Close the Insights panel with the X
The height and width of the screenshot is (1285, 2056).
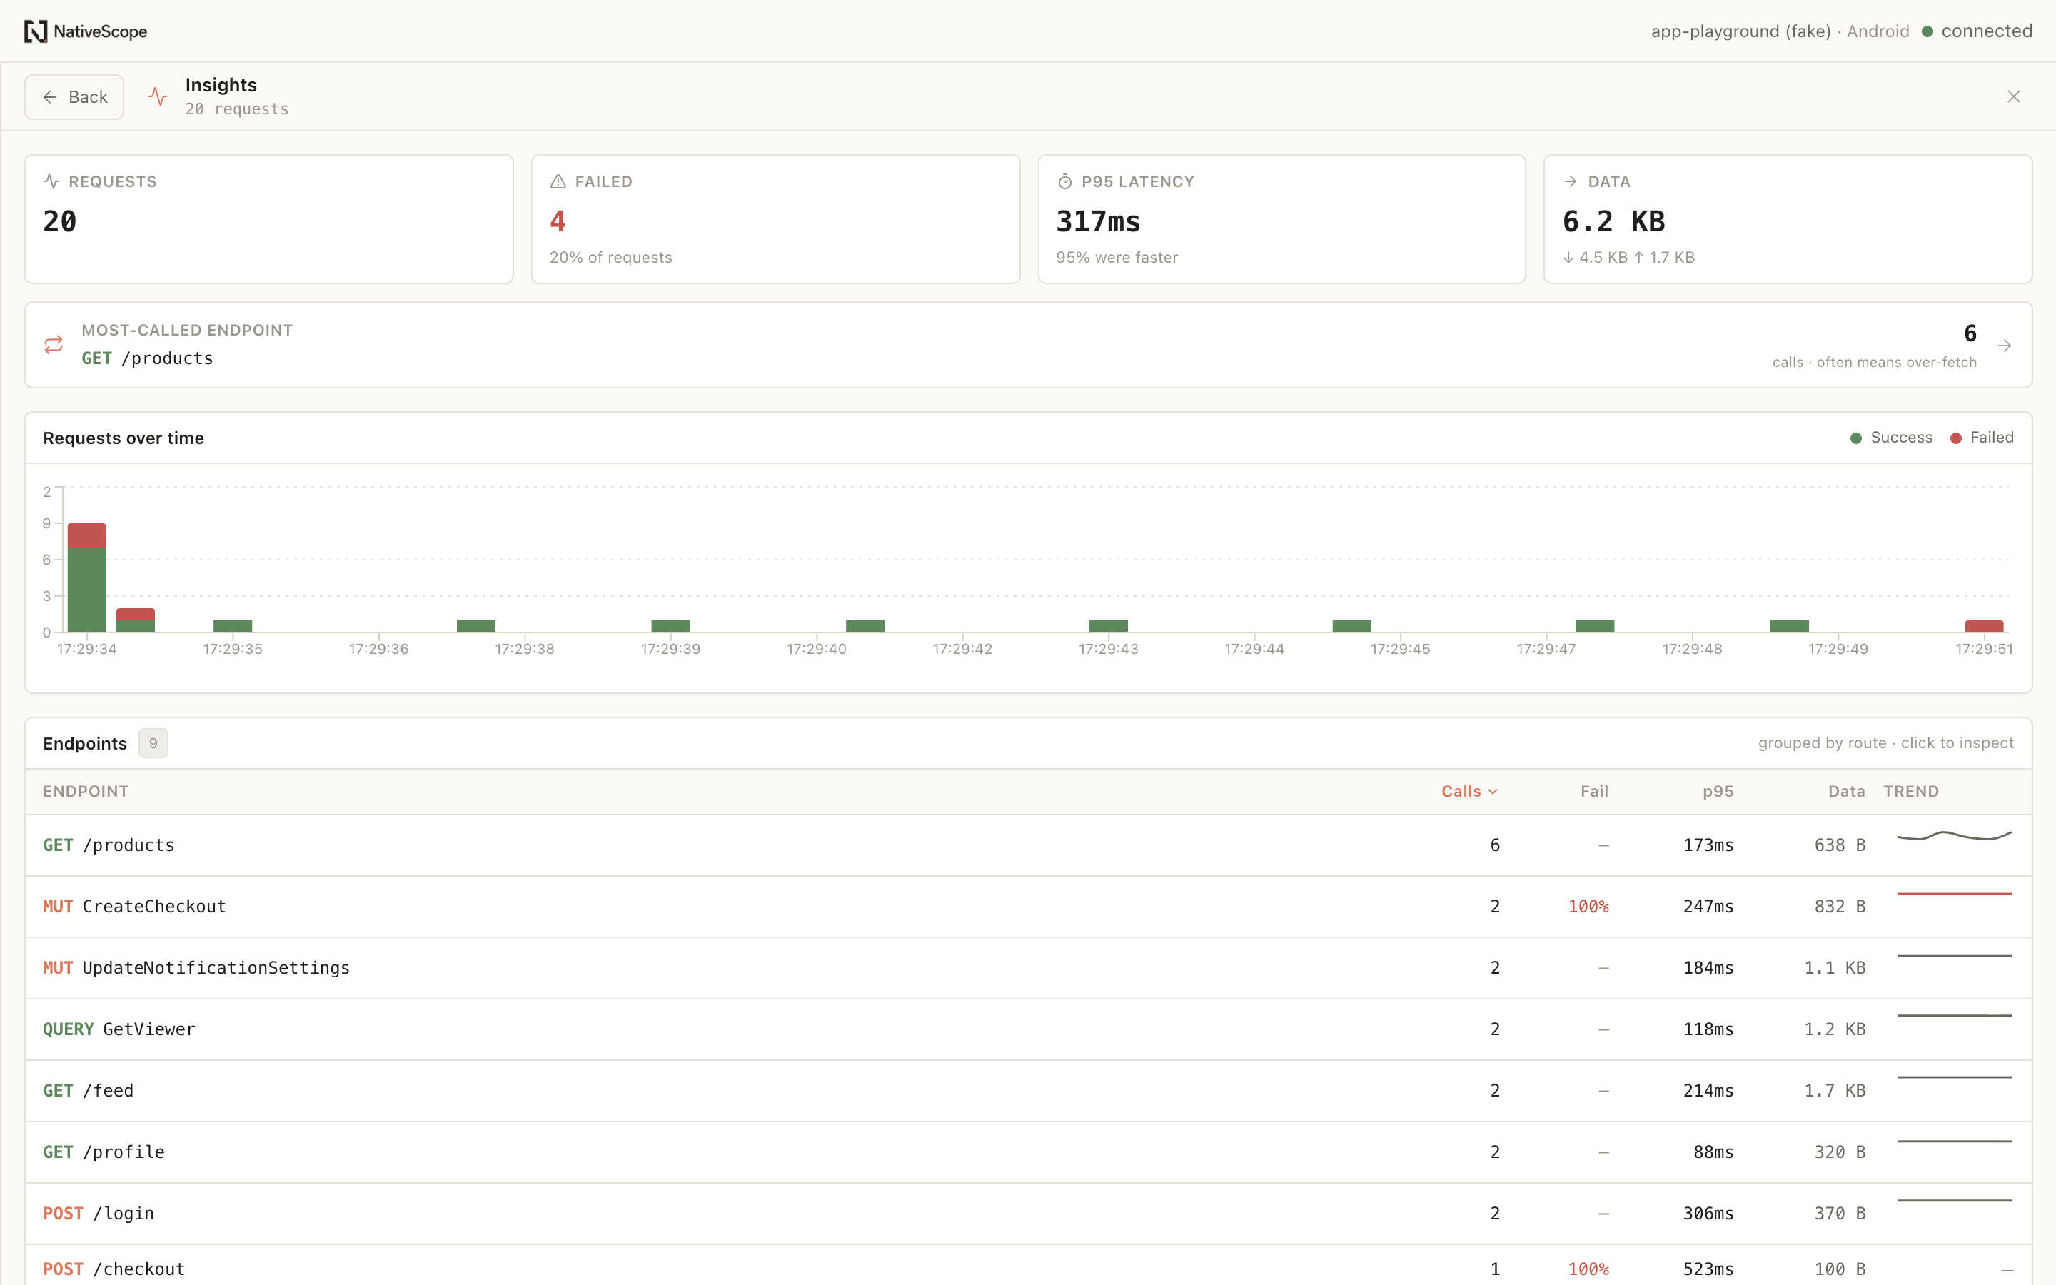[2012, 96]
